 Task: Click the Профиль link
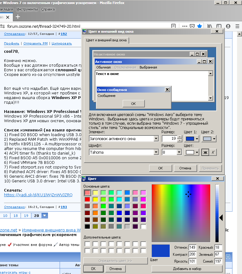11,44
